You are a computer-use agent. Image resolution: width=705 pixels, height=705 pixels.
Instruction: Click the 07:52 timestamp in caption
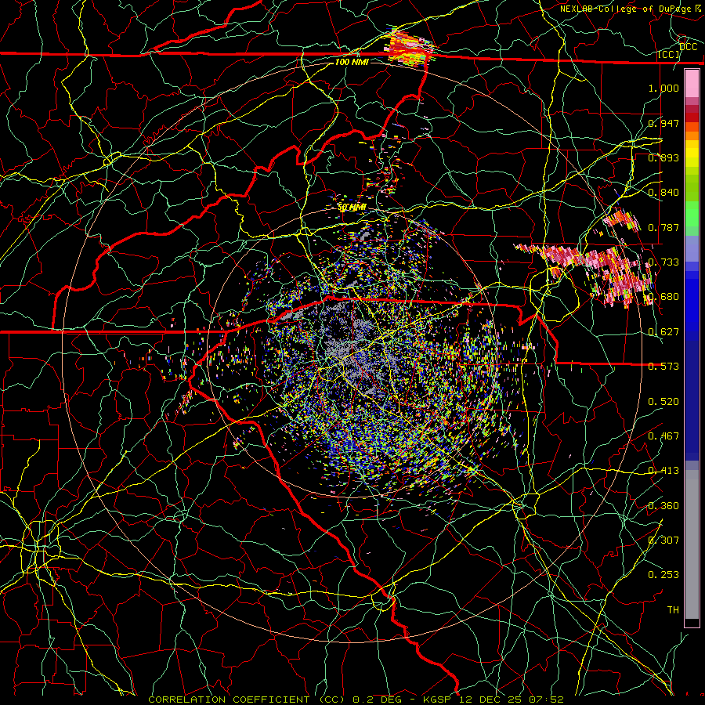[547, 700]
